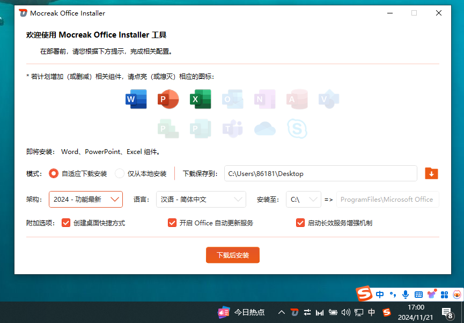Enable the dimmed Outlook component icon
Viewport: 464px width, 323px height.
233,99
